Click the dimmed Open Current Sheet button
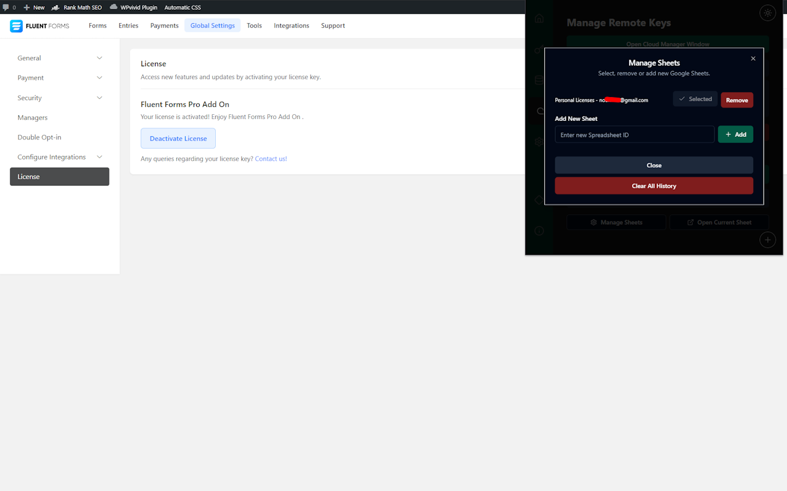 point(719,222)
